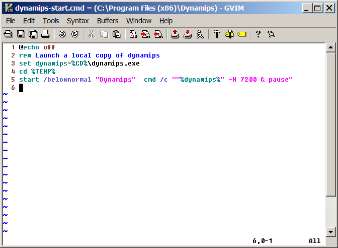Minimize the GVIM window
338x248 pixels.
[306, 8]
